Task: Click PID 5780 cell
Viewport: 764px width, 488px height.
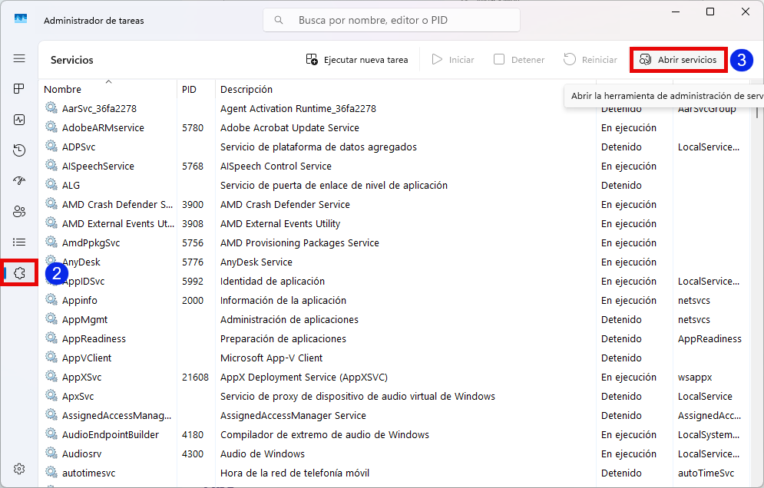Action: (x=193, y=127)
